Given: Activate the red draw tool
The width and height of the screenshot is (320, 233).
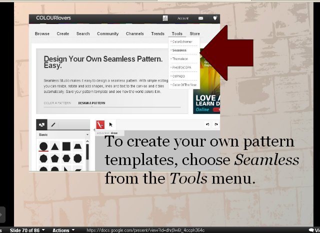Looking at the screenshot, I should [x=100, y=124].
